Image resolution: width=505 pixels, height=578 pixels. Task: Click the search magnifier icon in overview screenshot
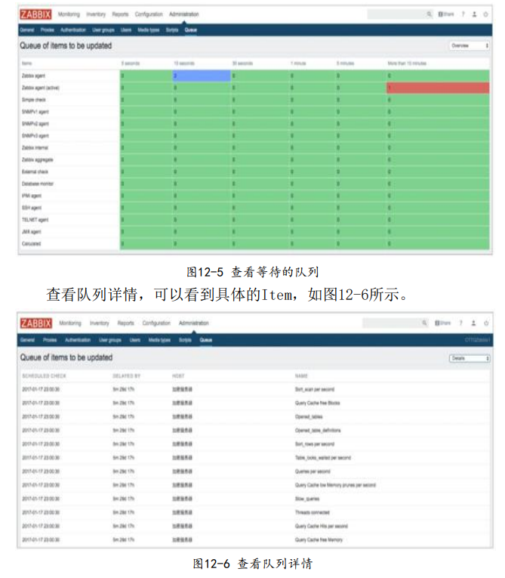429,14
